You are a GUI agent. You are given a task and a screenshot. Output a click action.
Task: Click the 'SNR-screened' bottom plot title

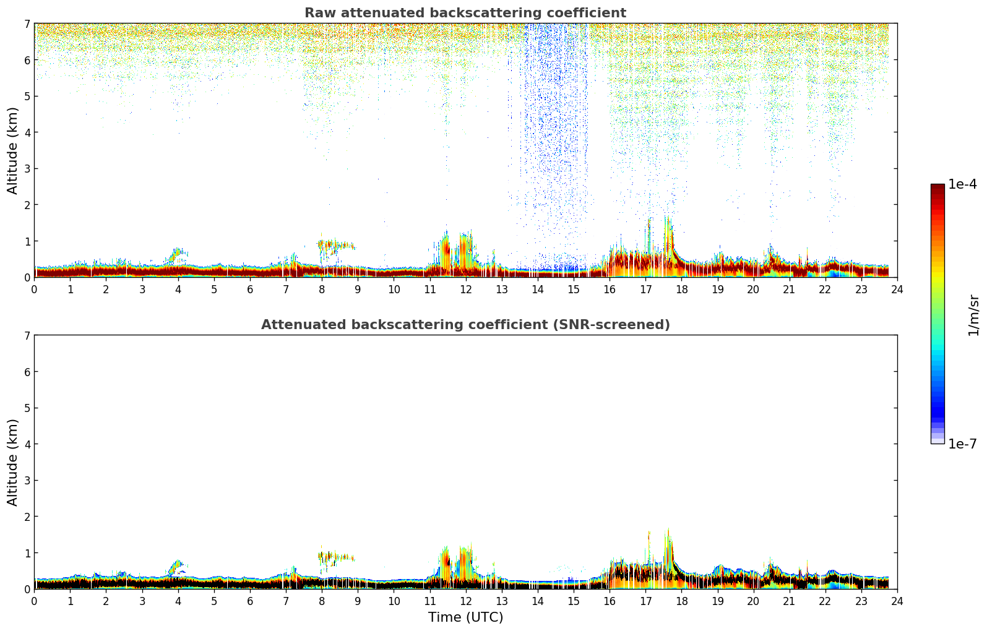click(x=465, y=325)
